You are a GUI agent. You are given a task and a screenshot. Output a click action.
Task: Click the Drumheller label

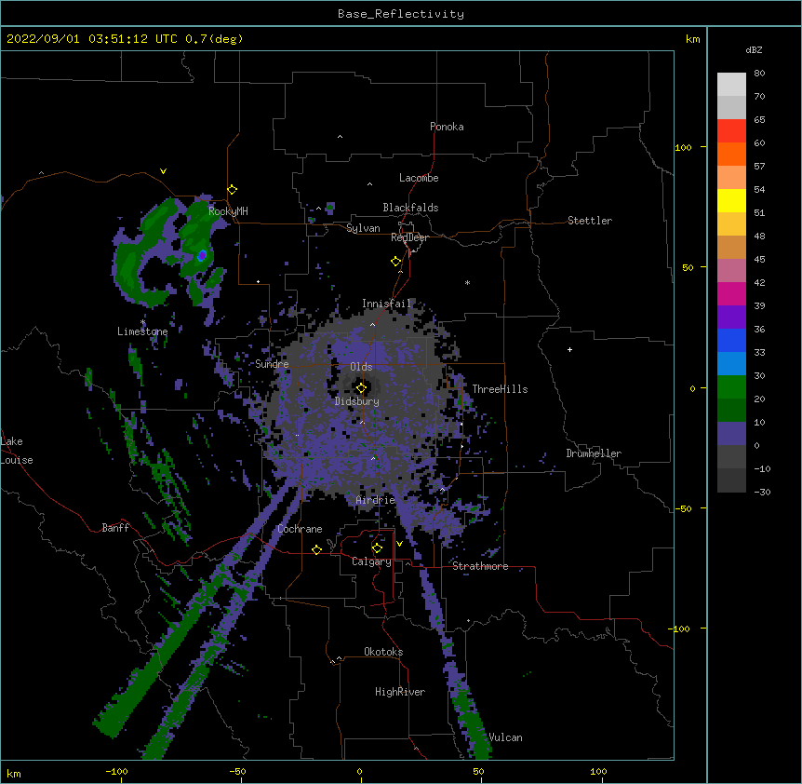pos(594,453)
